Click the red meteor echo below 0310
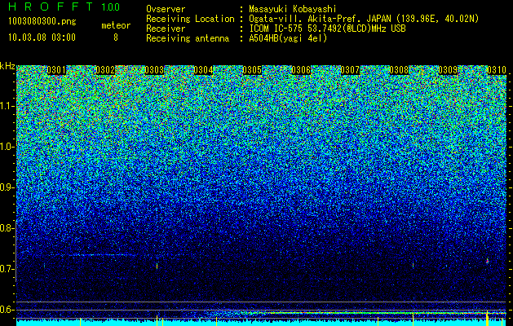 click(x=487, y=261)
